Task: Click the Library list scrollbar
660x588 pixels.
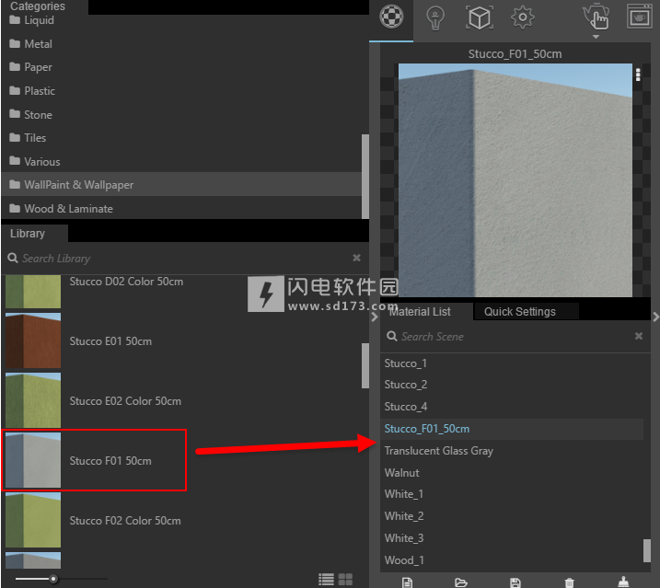Action: click(365, 365)
